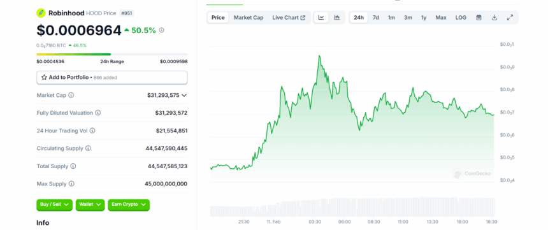
Task: Click the Info section heading
Action: [43, 222]
